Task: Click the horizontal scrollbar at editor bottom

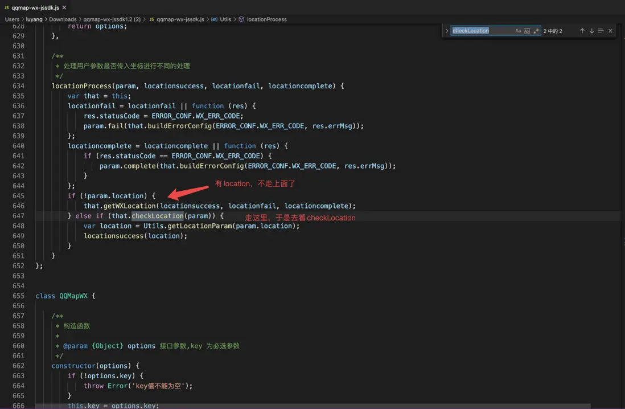Action: 313,407
